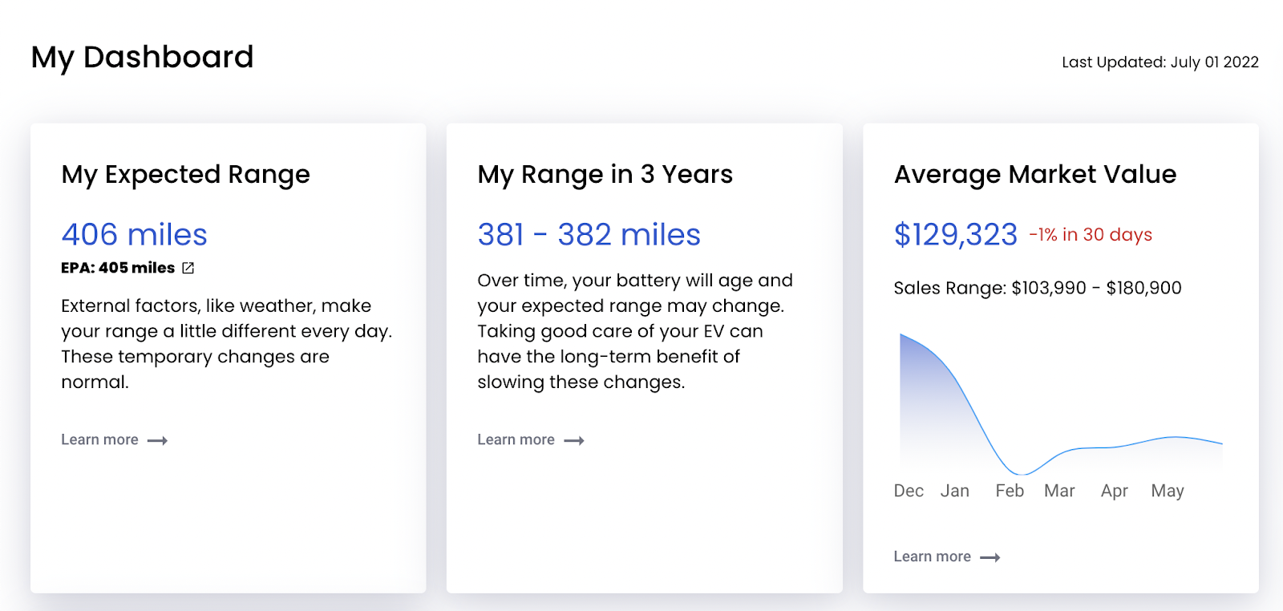Click the My Dashboard page heading

[x=143, y=57]
